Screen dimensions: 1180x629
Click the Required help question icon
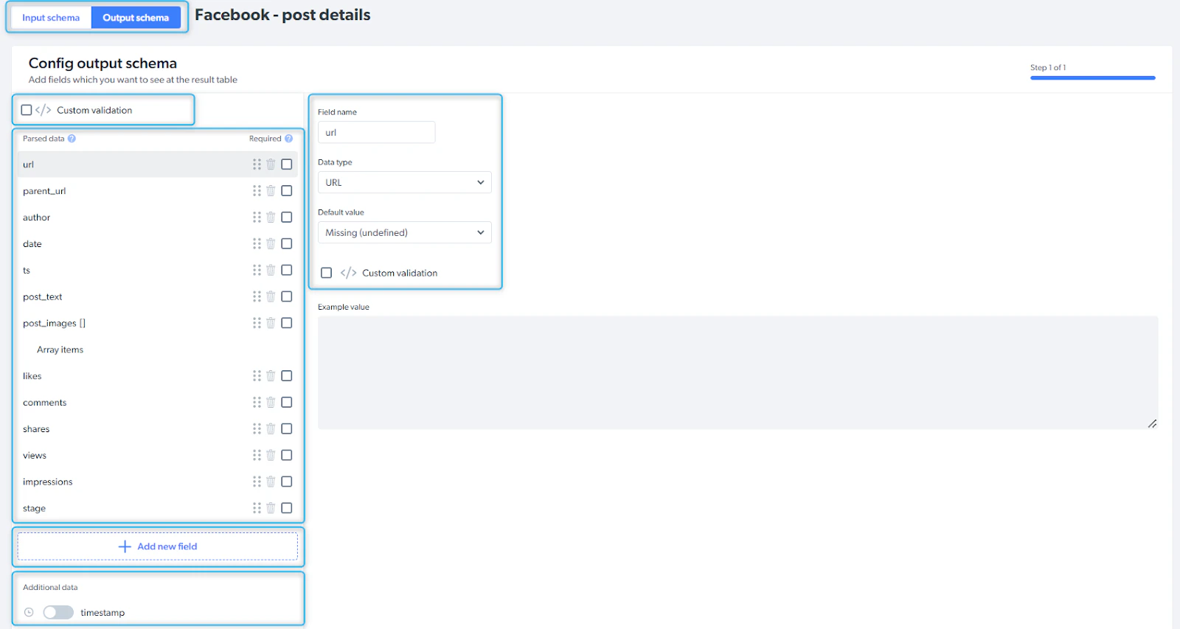click(288, 139)
